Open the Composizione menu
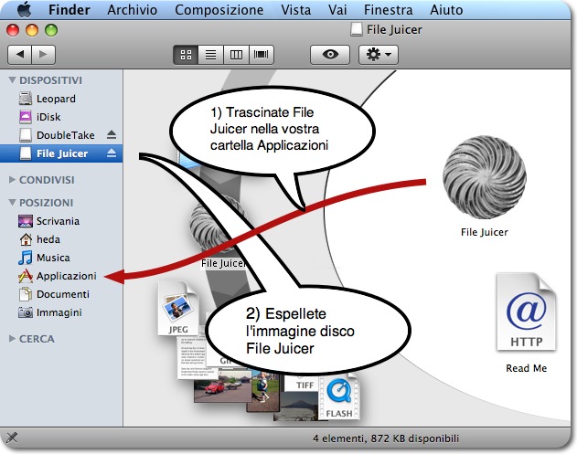Screen dimensions: 577x454 pyautogui.click(x=219, y=9)
